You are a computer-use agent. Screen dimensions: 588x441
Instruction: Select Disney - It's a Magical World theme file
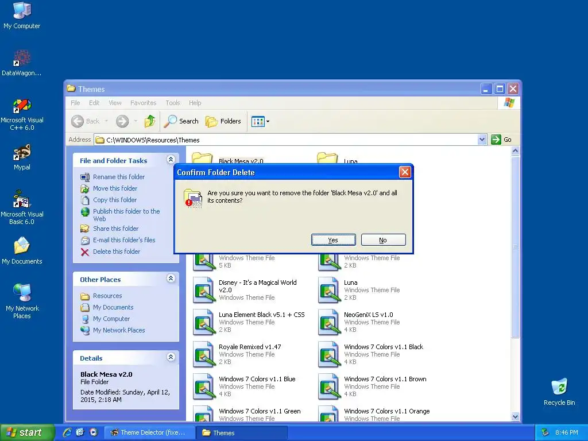(x=246, y=289)
